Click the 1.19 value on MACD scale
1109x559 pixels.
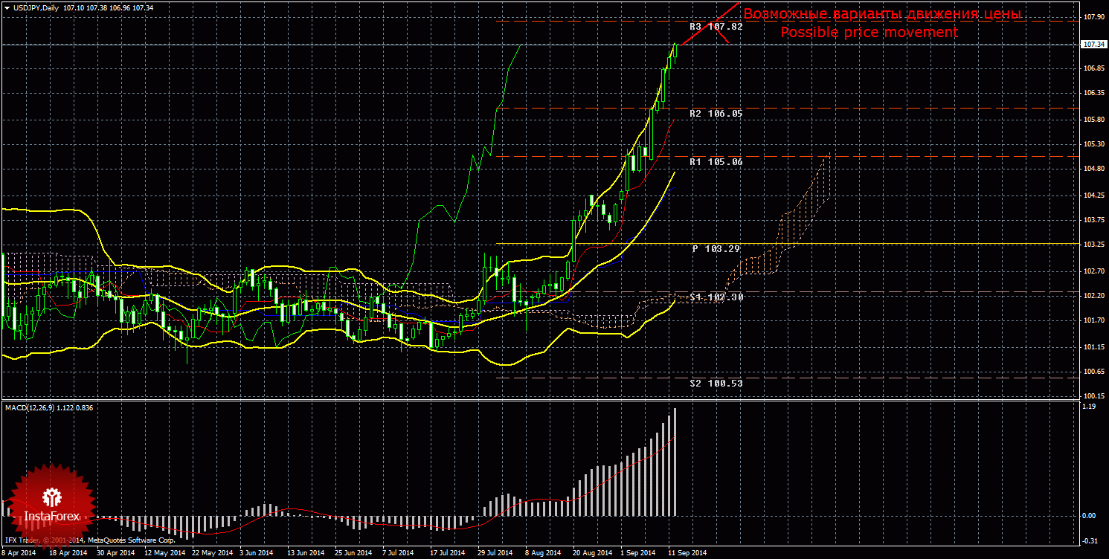point(1088,407)
